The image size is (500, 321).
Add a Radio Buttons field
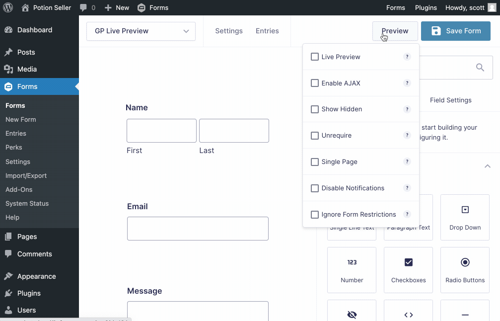pyautogui.click(x=465, y=270)
